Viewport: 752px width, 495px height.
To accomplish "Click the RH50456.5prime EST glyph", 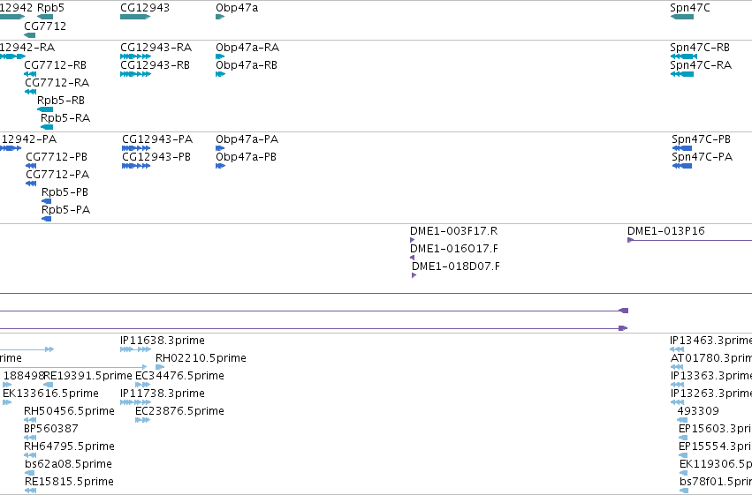I will [30, 420].
